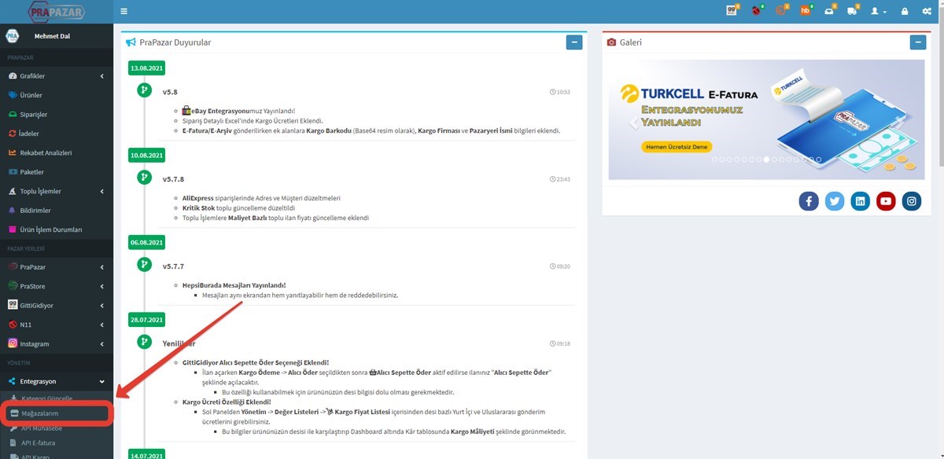Expand the GittiGidiyor marketplace menu
This screenshot has height=459, width=944.
point(57,305)
